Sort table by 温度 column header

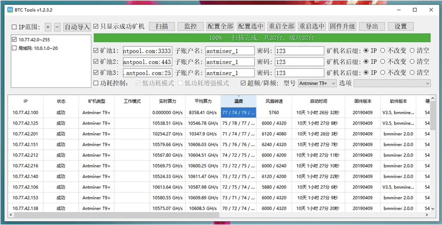tap(238, 101)
